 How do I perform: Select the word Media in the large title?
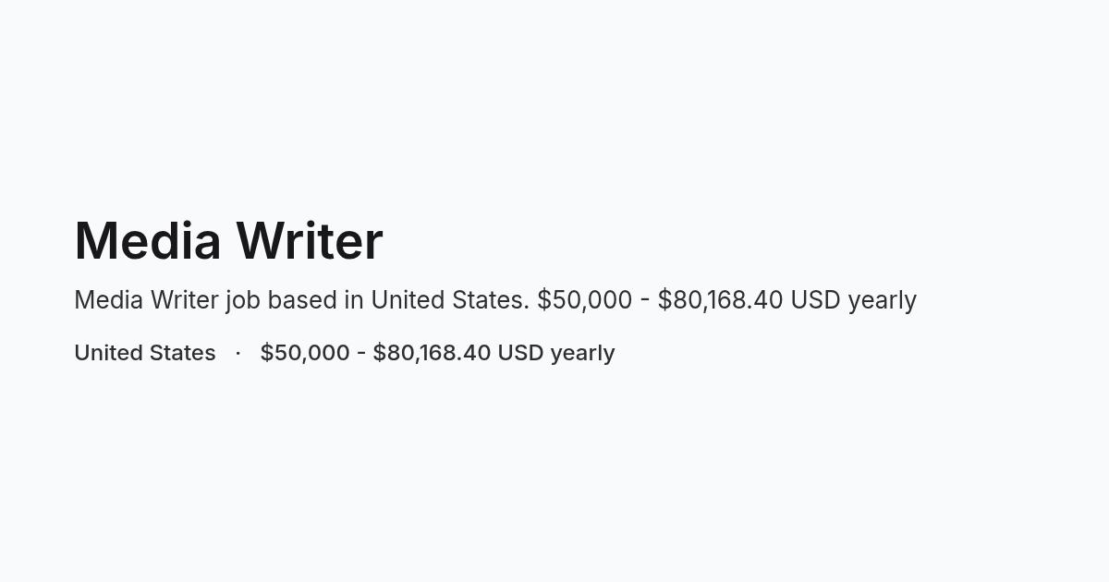coord(148,241)
